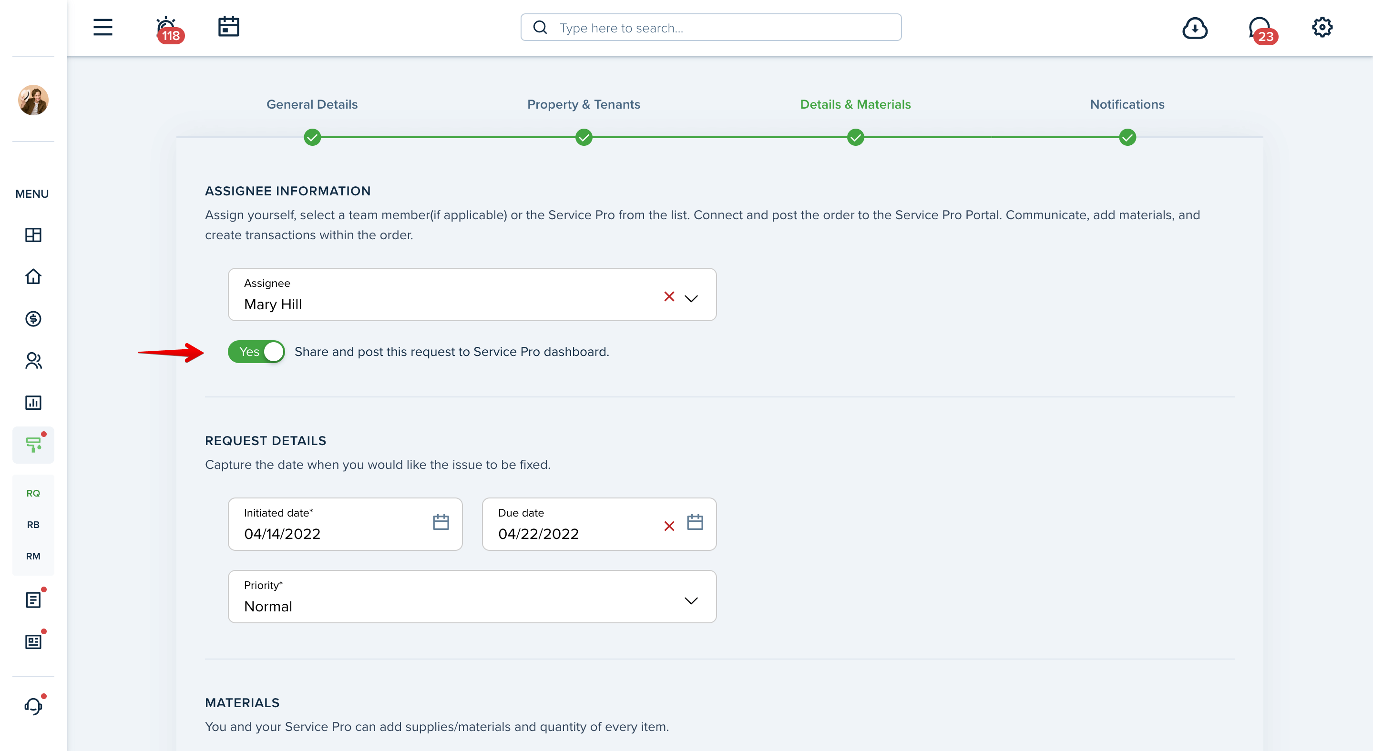Viewport: 1373px width, 751px height.
Task: Select RQ submenu item
Action: tap(33, 493)
